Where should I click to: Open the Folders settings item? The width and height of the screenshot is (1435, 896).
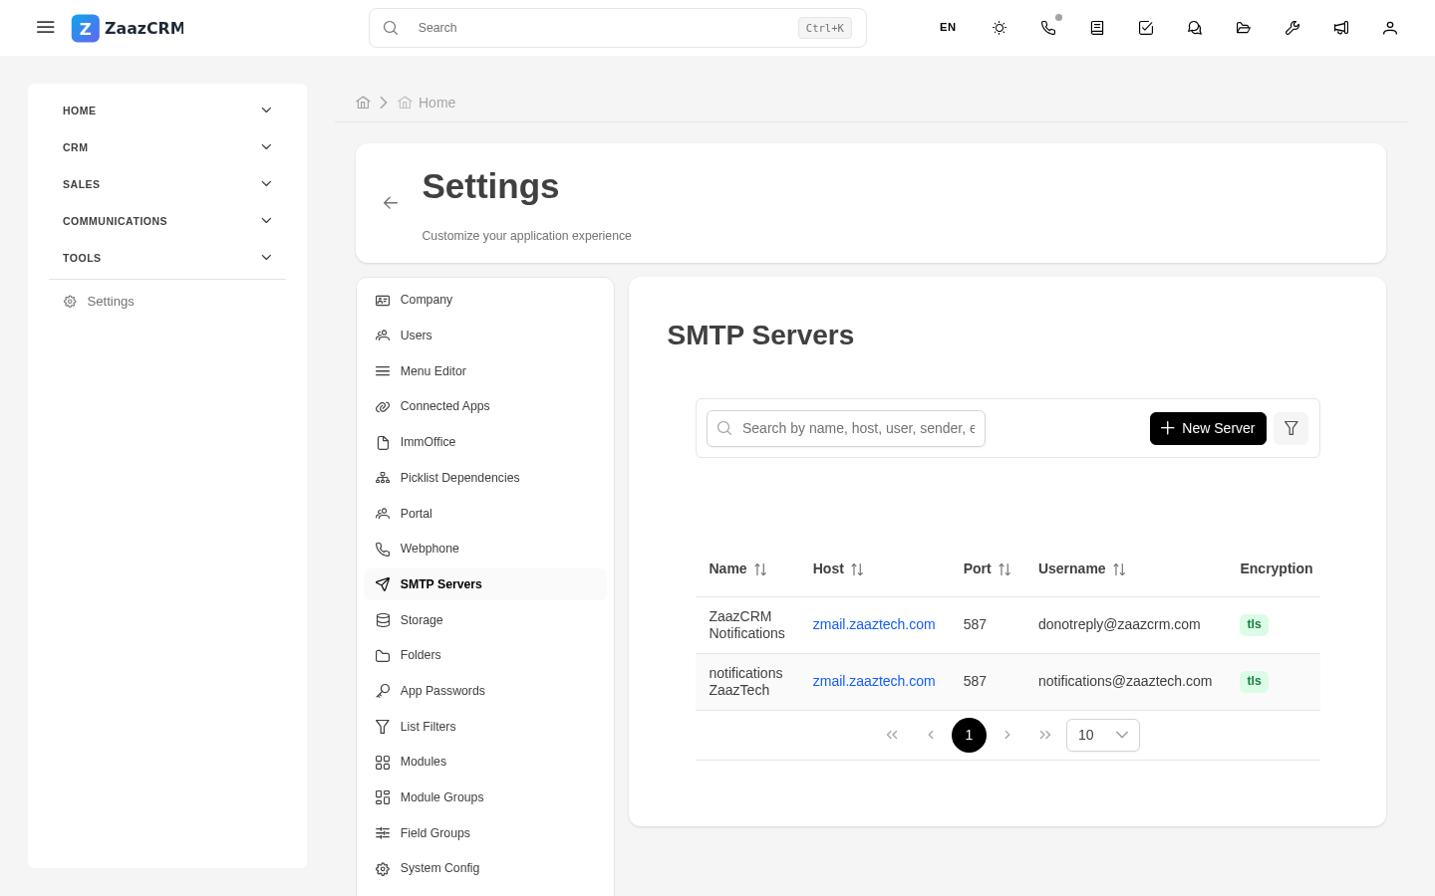(485, 655)
